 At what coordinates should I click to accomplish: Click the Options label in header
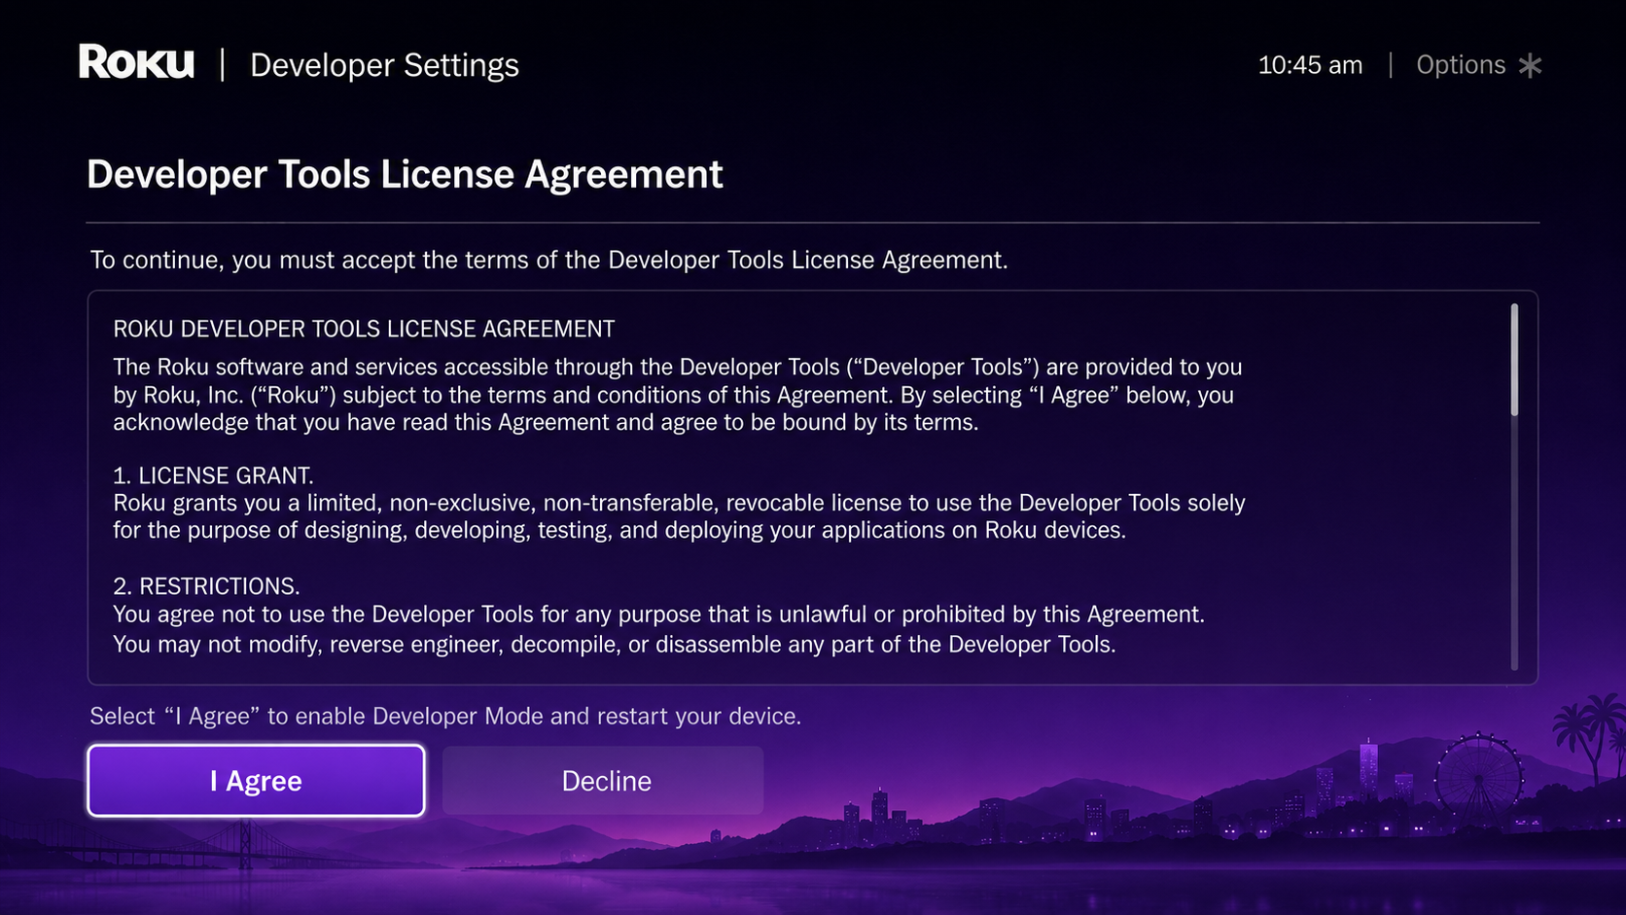tap(1461, 65)
